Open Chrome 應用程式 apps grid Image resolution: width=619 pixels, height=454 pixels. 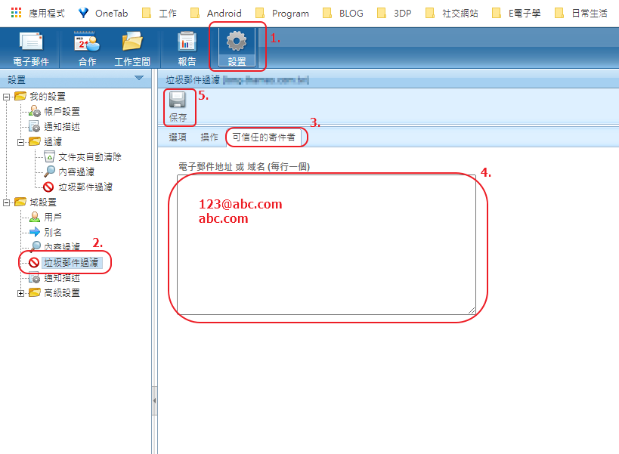click(16, 13)
